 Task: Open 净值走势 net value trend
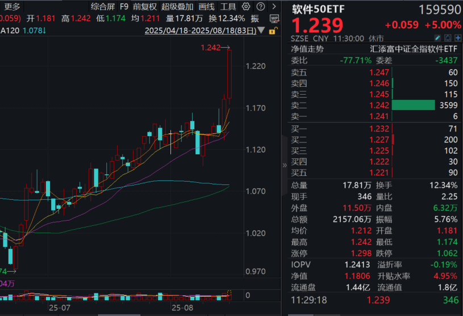308,49
